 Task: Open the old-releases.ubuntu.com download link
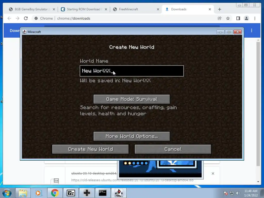tap(132, 180)
